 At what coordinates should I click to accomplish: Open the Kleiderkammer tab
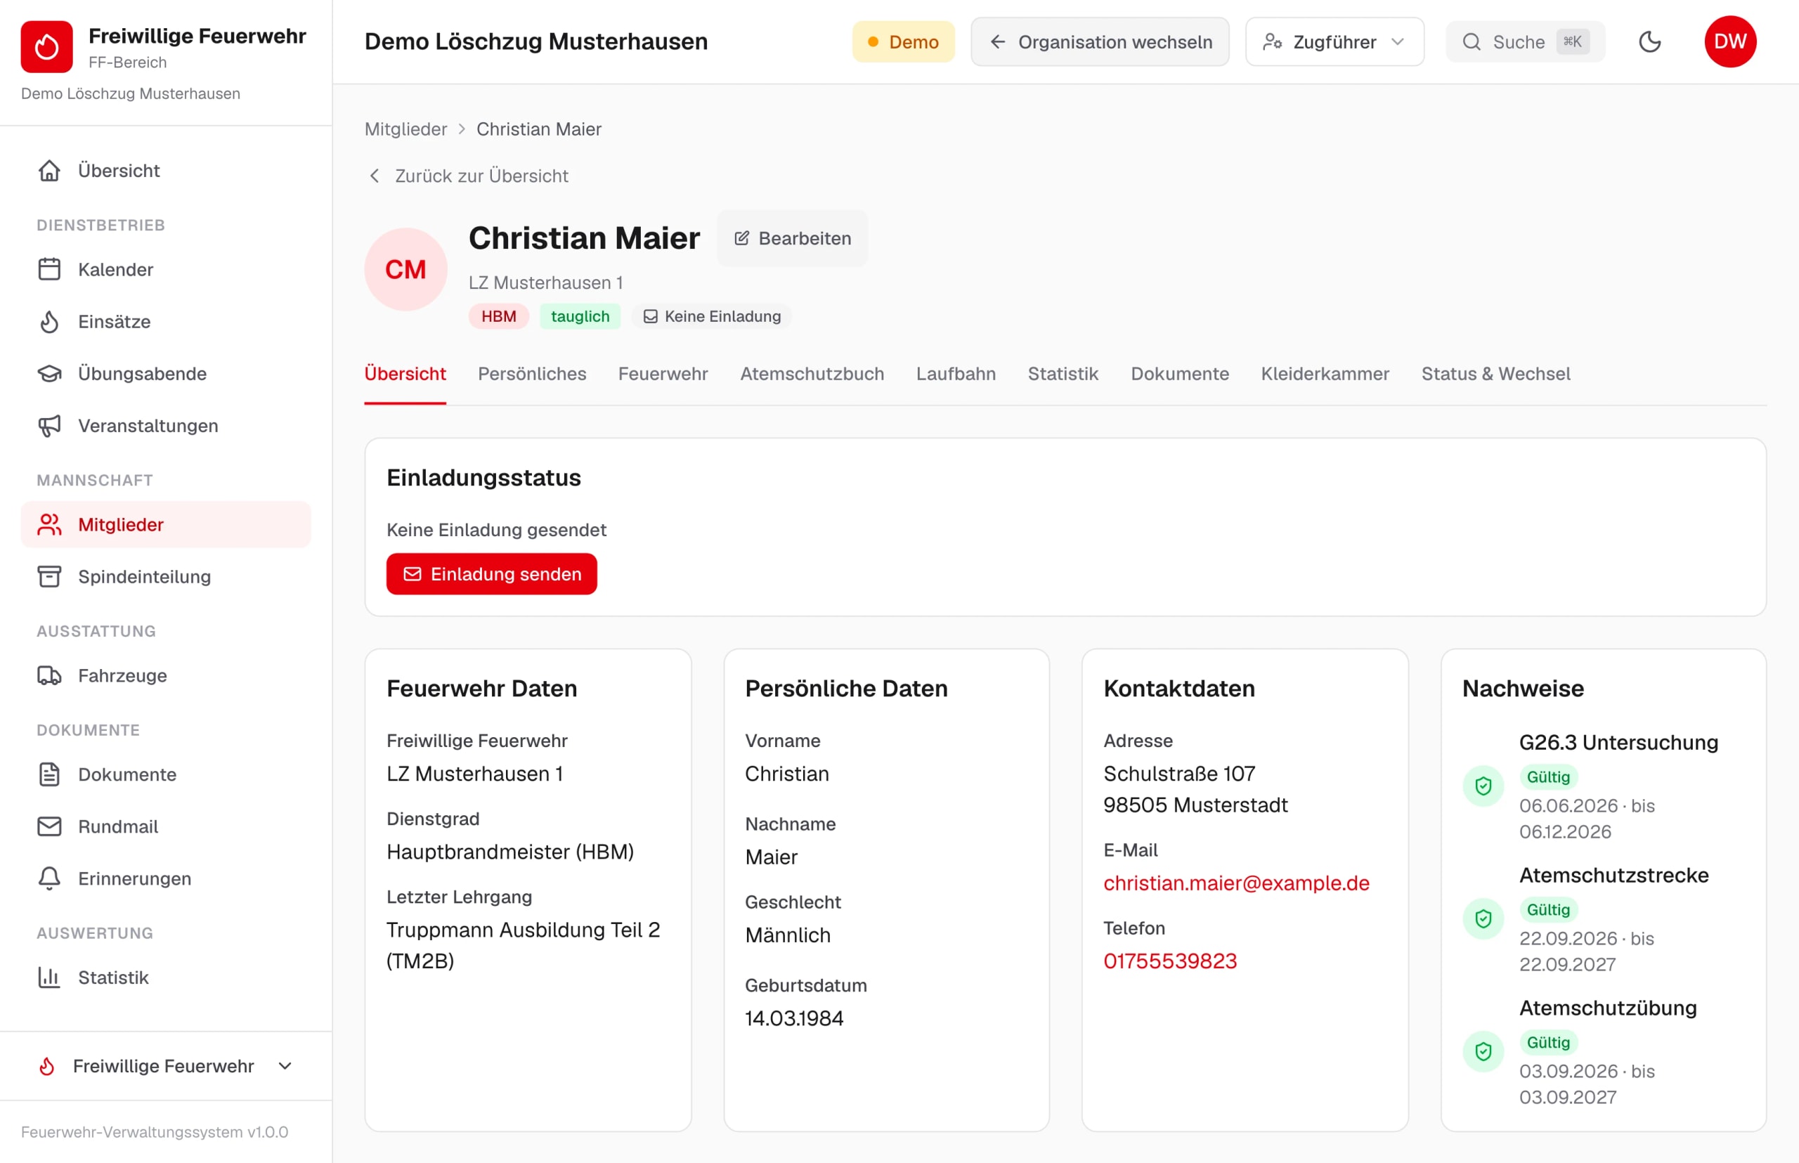[1325, 374]
